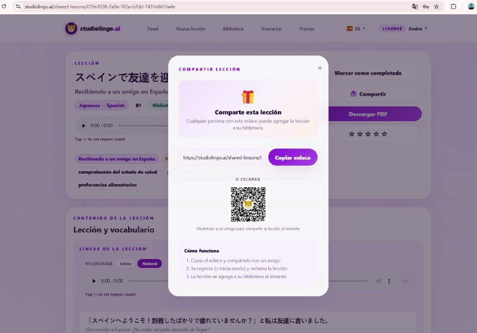This screenshot has height=333, width=477.
Task: Click the QR code image
Action: pos(248,204)
